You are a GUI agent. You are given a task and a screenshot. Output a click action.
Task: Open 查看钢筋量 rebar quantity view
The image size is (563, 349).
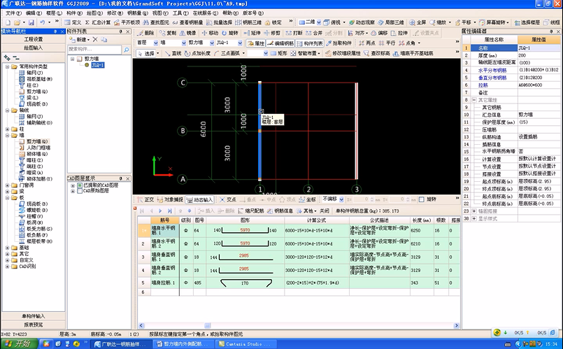(x=188, y=22)
